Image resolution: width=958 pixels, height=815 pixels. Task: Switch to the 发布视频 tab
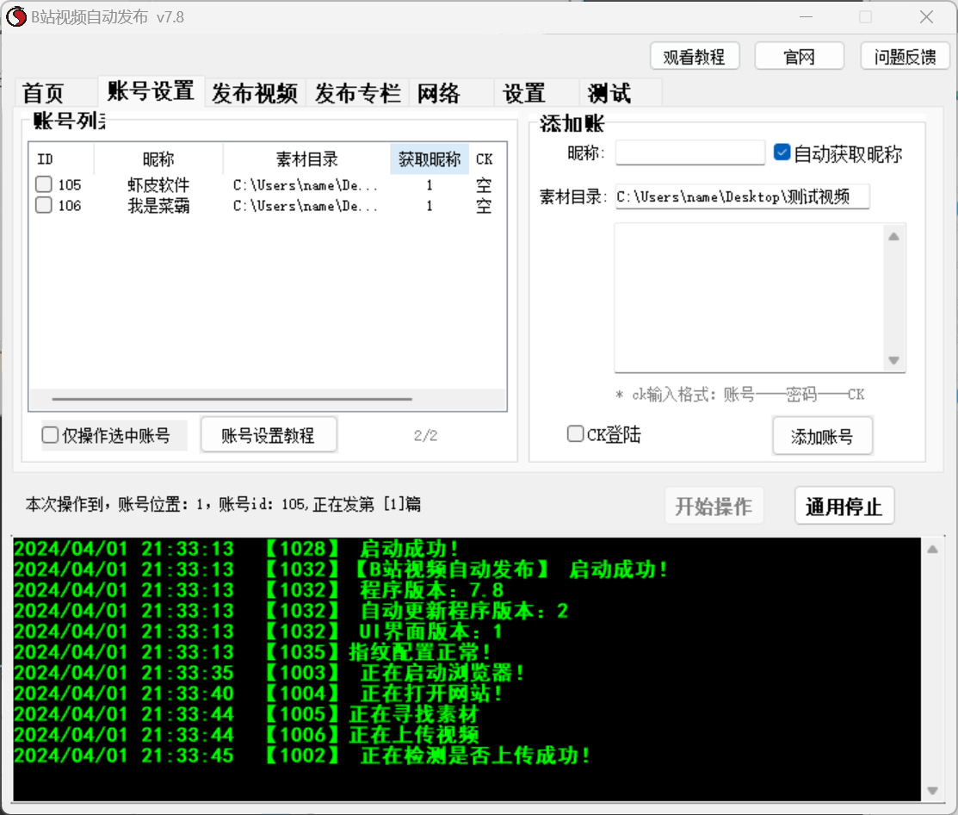(255, 93)
